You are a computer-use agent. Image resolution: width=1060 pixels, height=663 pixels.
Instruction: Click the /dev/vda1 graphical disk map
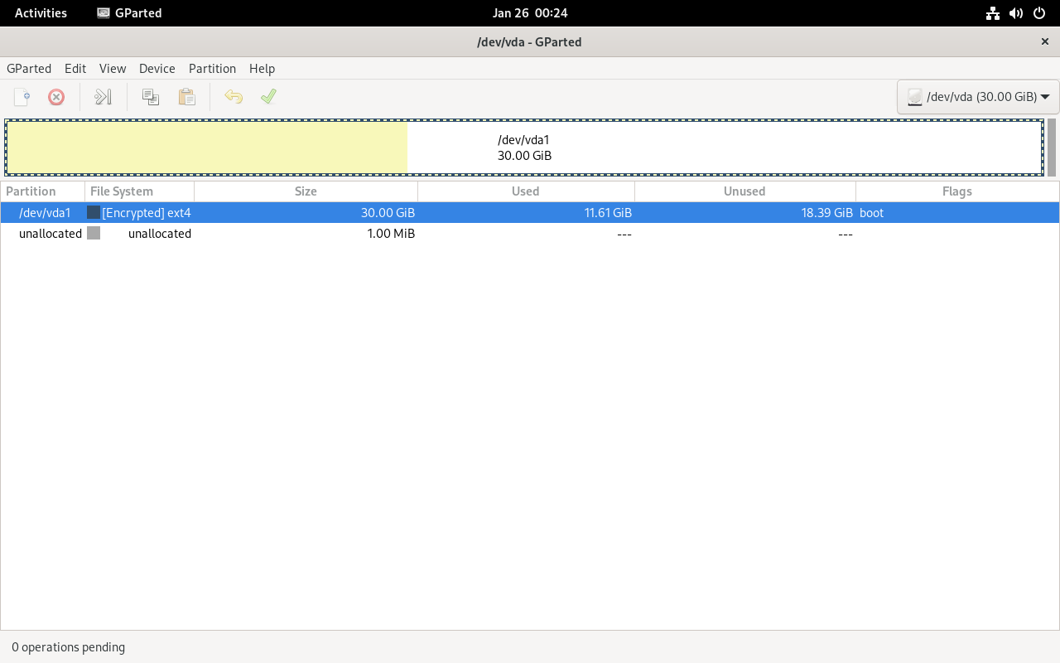[524, 148]
